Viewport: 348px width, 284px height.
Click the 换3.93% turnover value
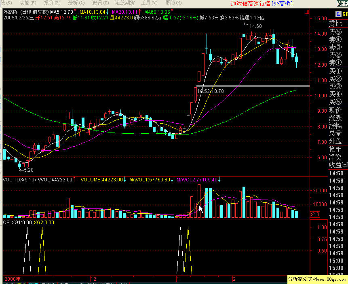click(229, 18)
